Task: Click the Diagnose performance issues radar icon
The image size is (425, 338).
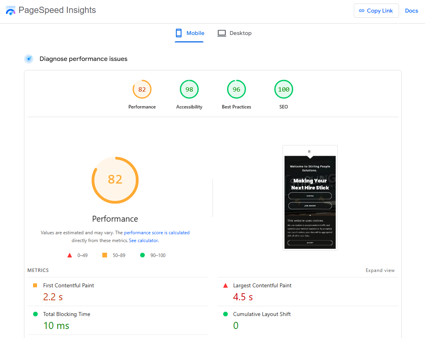Action: pos(29,59)
